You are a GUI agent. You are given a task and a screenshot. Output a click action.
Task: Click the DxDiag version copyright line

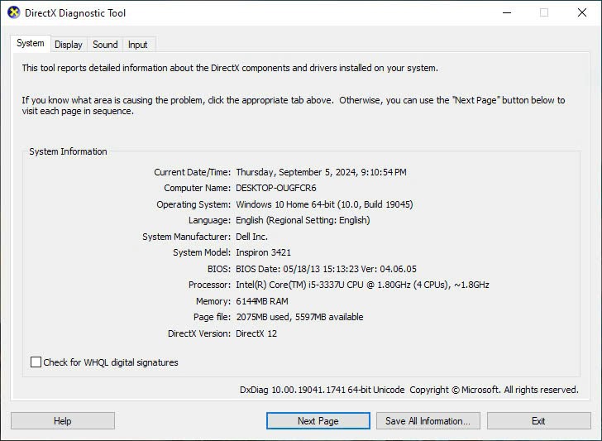coord(408,390)
